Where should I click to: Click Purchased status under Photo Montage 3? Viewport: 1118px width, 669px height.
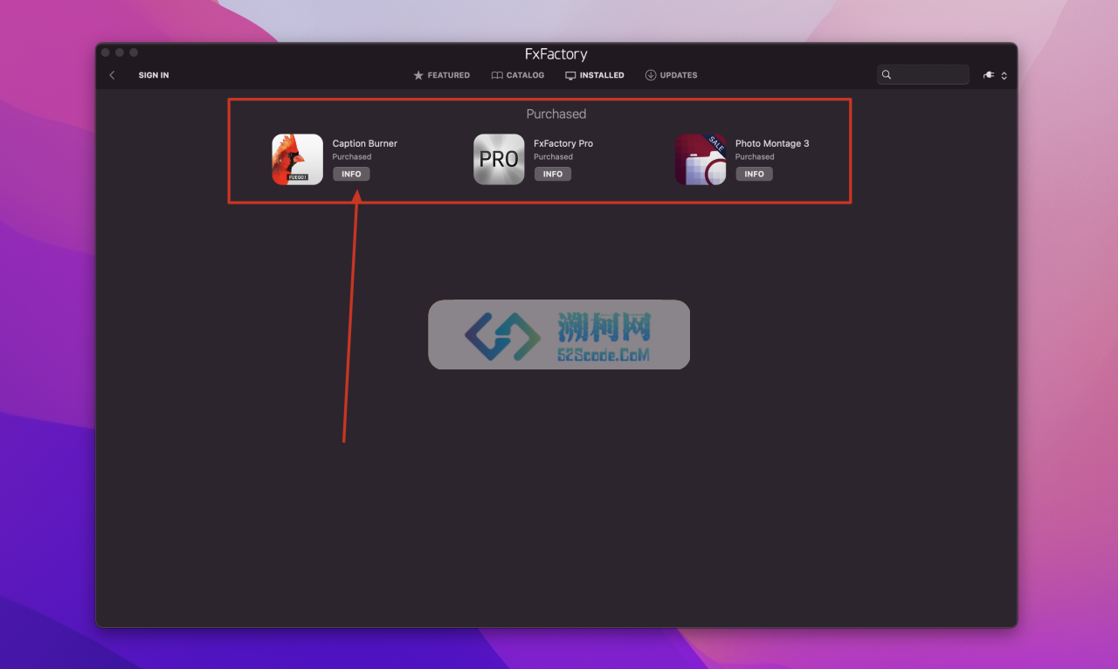click(756, 157)
